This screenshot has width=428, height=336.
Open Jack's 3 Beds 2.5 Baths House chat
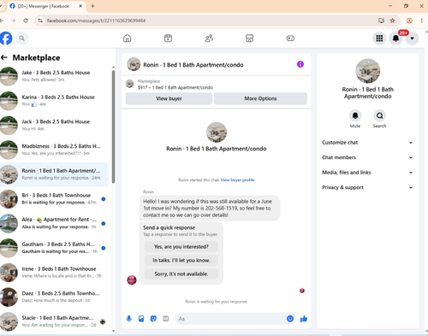(x=54, y=125)
